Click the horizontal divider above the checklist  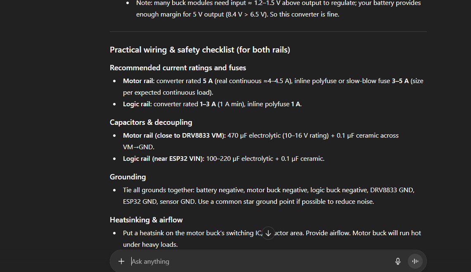(268, 31)
